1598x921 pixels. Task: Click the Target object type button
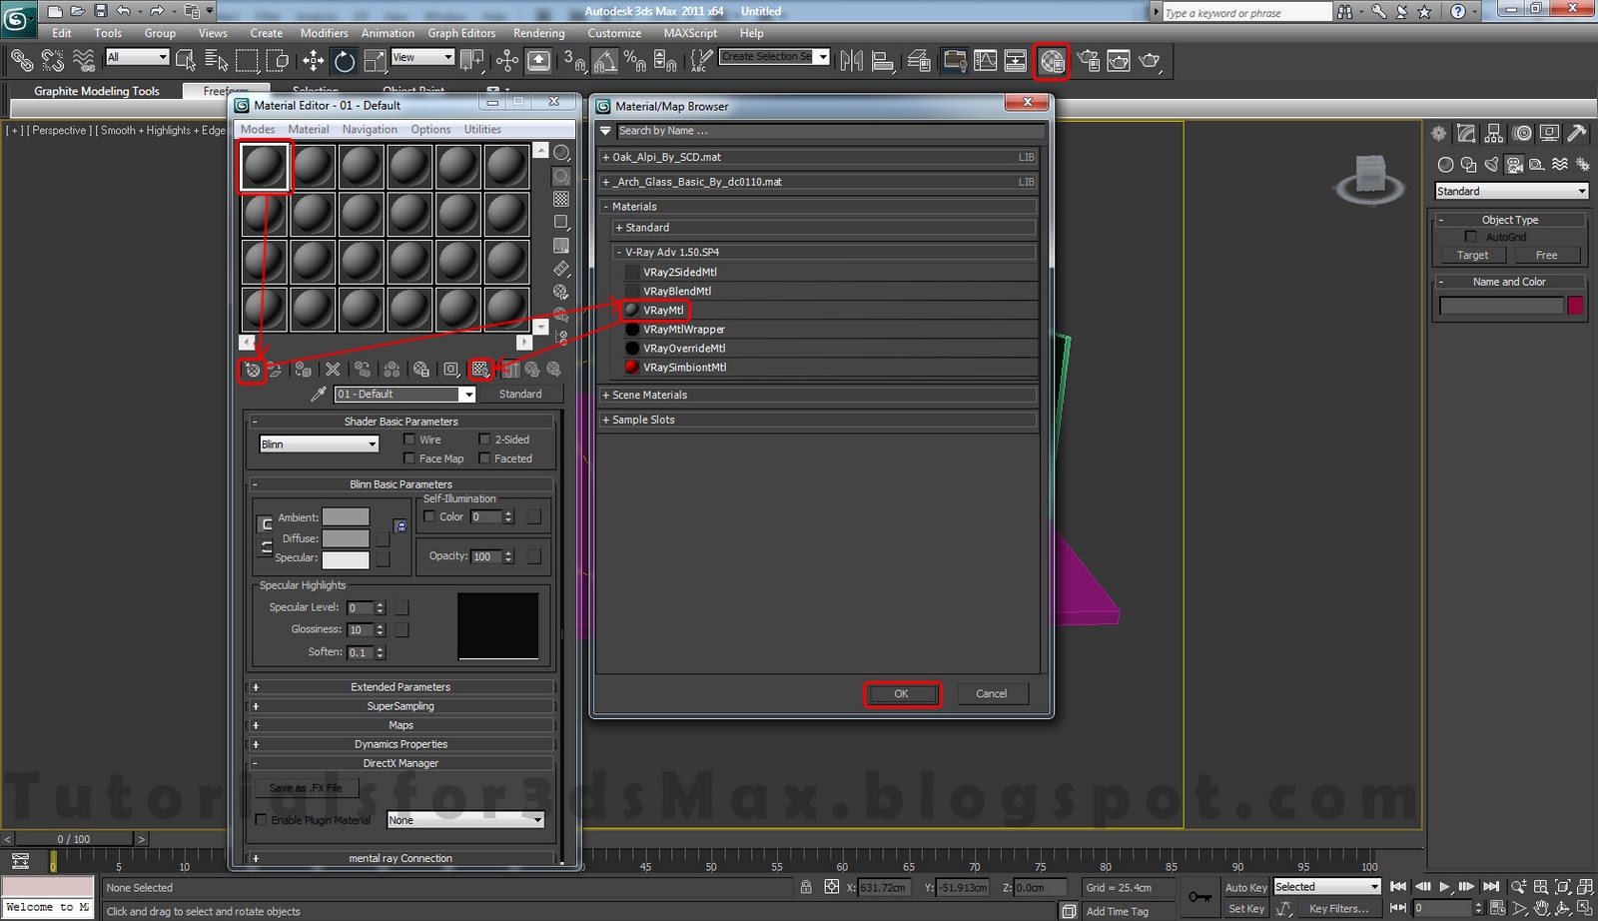pos(1472,255)
